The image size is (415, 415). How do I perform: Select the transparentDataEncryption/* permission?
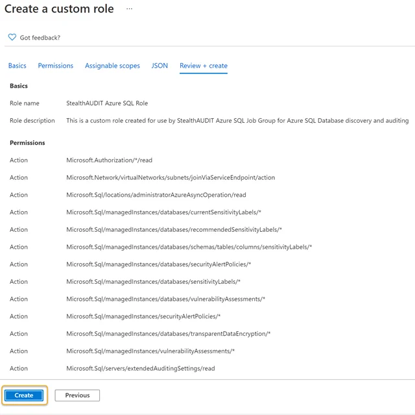169,334
